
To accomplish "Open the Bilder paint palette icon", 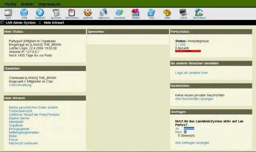I will click(167, 13).
